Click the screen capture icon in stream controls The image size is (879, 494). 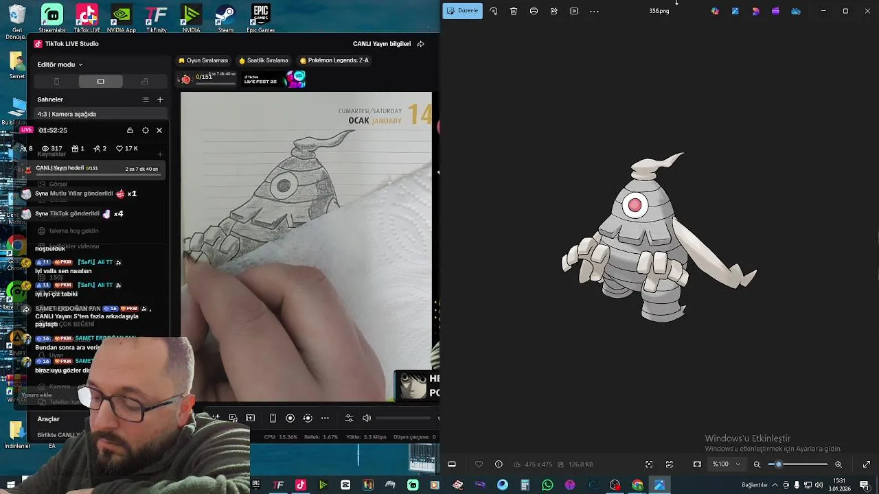pos(250,418)
